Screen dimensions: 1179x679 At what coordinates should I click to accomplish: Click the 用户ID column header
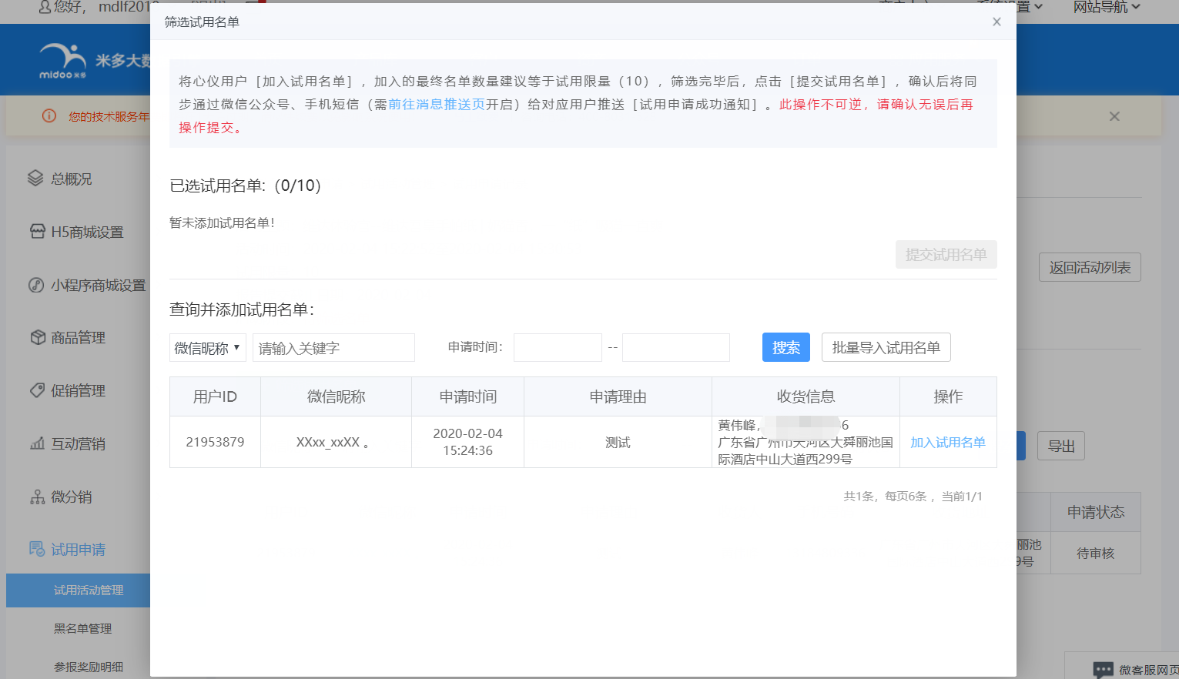(x=215, y=396)
